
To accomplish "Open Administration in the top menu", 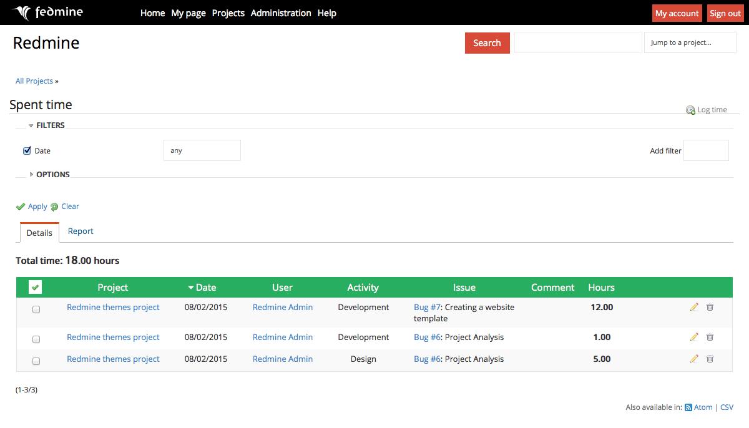I will (x=281, y=13).
